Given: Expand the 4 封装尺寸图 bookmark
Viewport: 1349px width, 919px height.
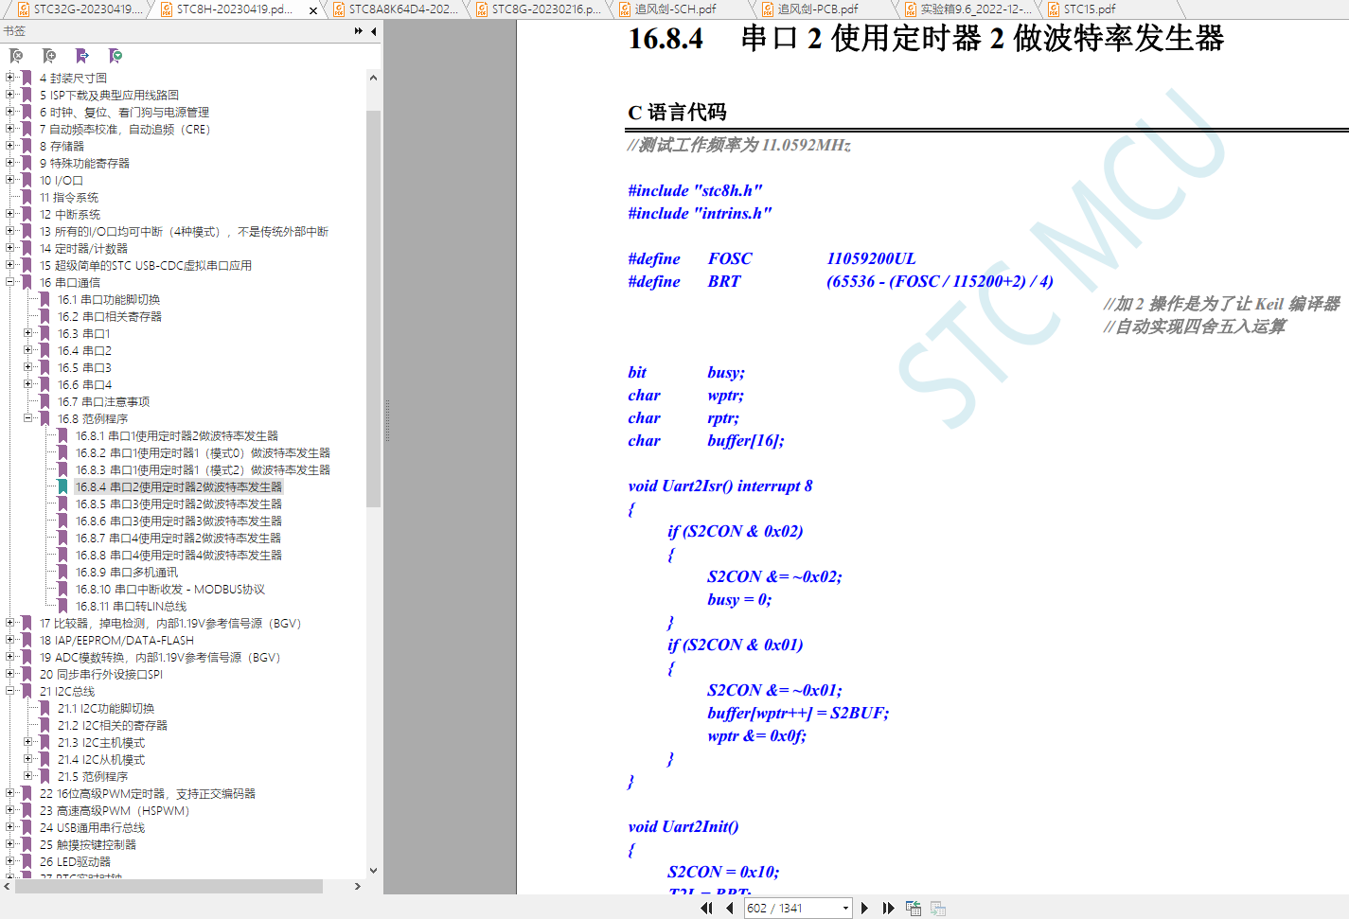Looking at the screenshot, I should [x=10, y=78].
